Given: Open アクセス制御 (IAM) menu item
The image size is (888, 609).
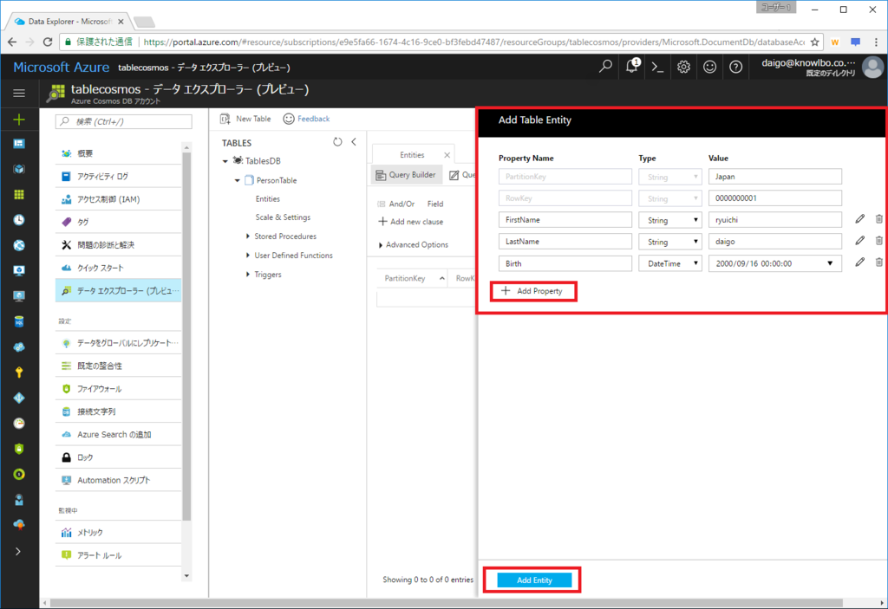Looking at the screenshot, I should click(x=118, y=199).
